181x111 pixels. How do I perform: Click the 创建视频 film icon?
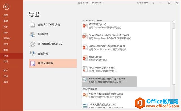coord(33,34)
